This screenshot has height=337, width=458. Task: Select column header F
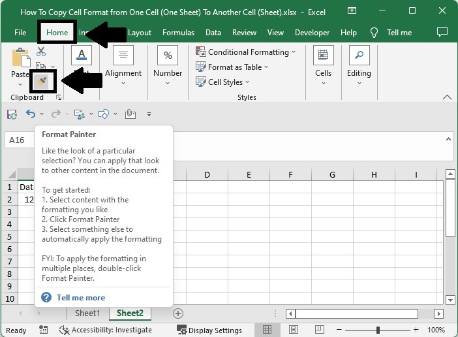click(x=290, y=174)
